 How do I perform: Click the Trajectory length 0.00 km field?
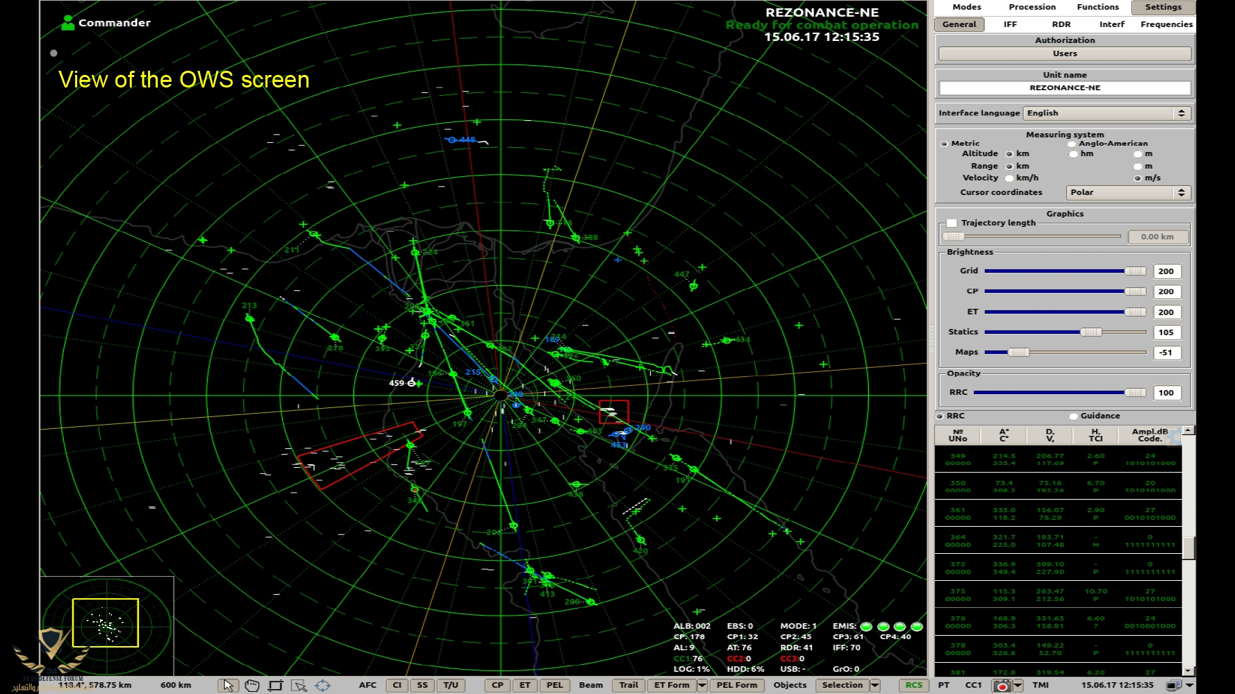point(1158,237)
